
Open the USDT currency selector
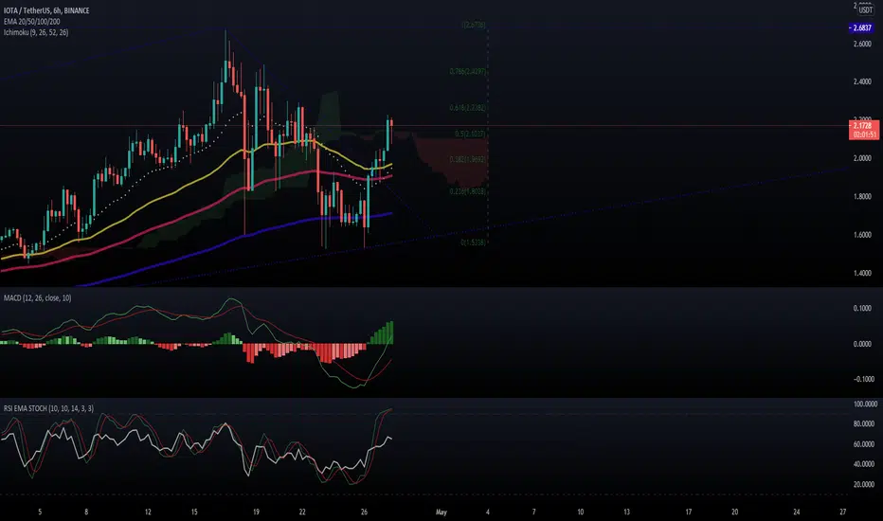[866, 10]
